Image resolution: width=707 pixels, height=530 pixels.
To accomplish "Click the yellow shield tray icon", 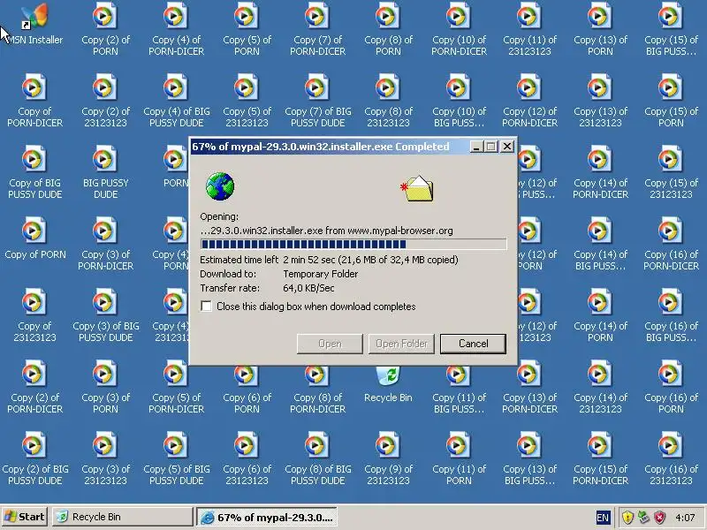I will (x=627, y=517).
